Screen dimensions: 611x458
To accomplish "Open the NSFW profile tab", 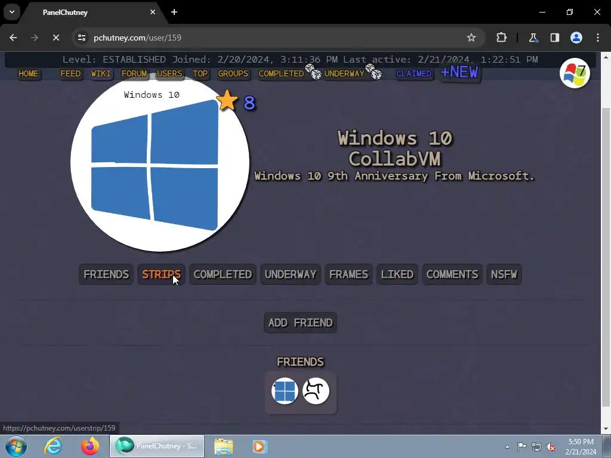I will point(504,274).
